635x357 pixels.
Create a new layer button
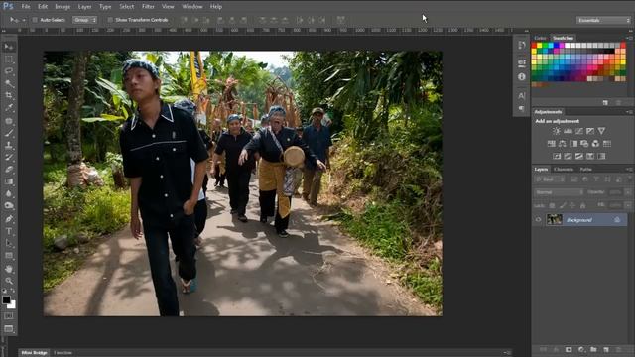pos(606,349)
